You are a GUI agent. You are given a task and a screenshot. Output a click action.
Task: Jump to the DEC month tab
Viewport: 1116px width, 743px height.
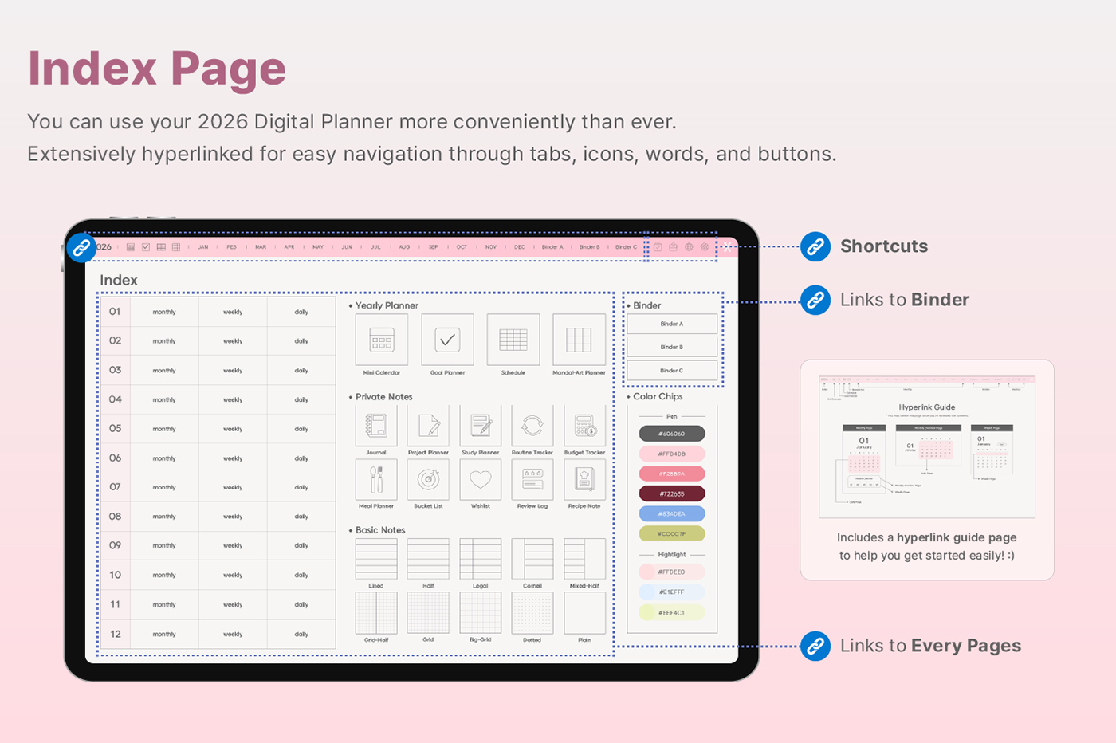[519, 247]
